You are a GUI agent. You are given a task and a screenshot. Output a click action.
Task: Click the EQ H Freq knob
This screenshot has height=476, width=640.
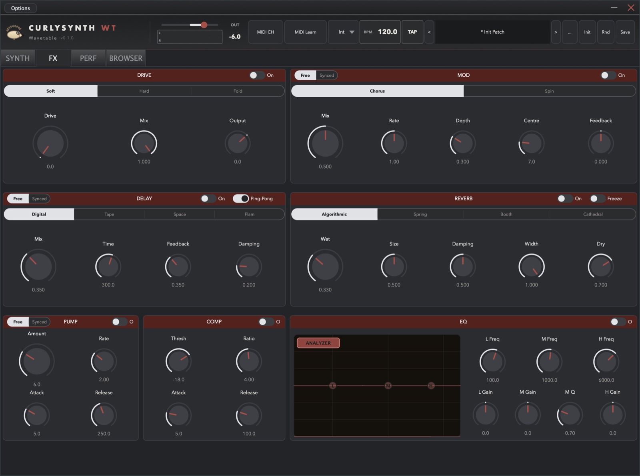click(606, 362)
